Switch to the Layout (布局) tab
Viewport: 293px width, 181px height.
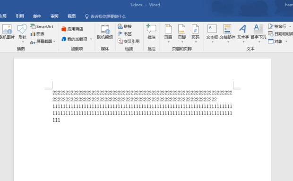3,16
